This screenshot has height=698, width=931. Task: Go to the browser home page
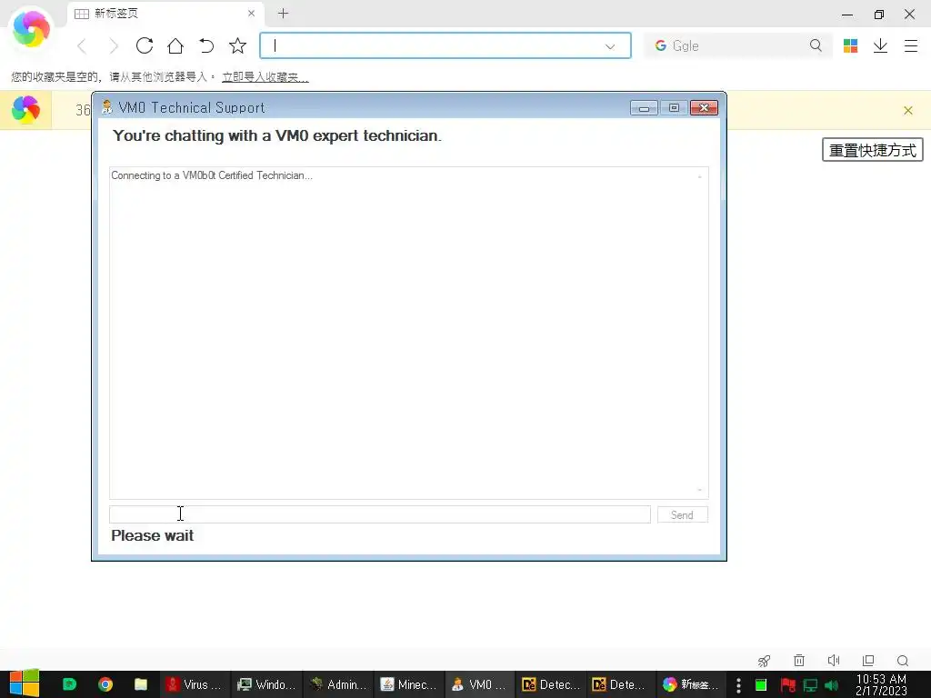(175, 45)
